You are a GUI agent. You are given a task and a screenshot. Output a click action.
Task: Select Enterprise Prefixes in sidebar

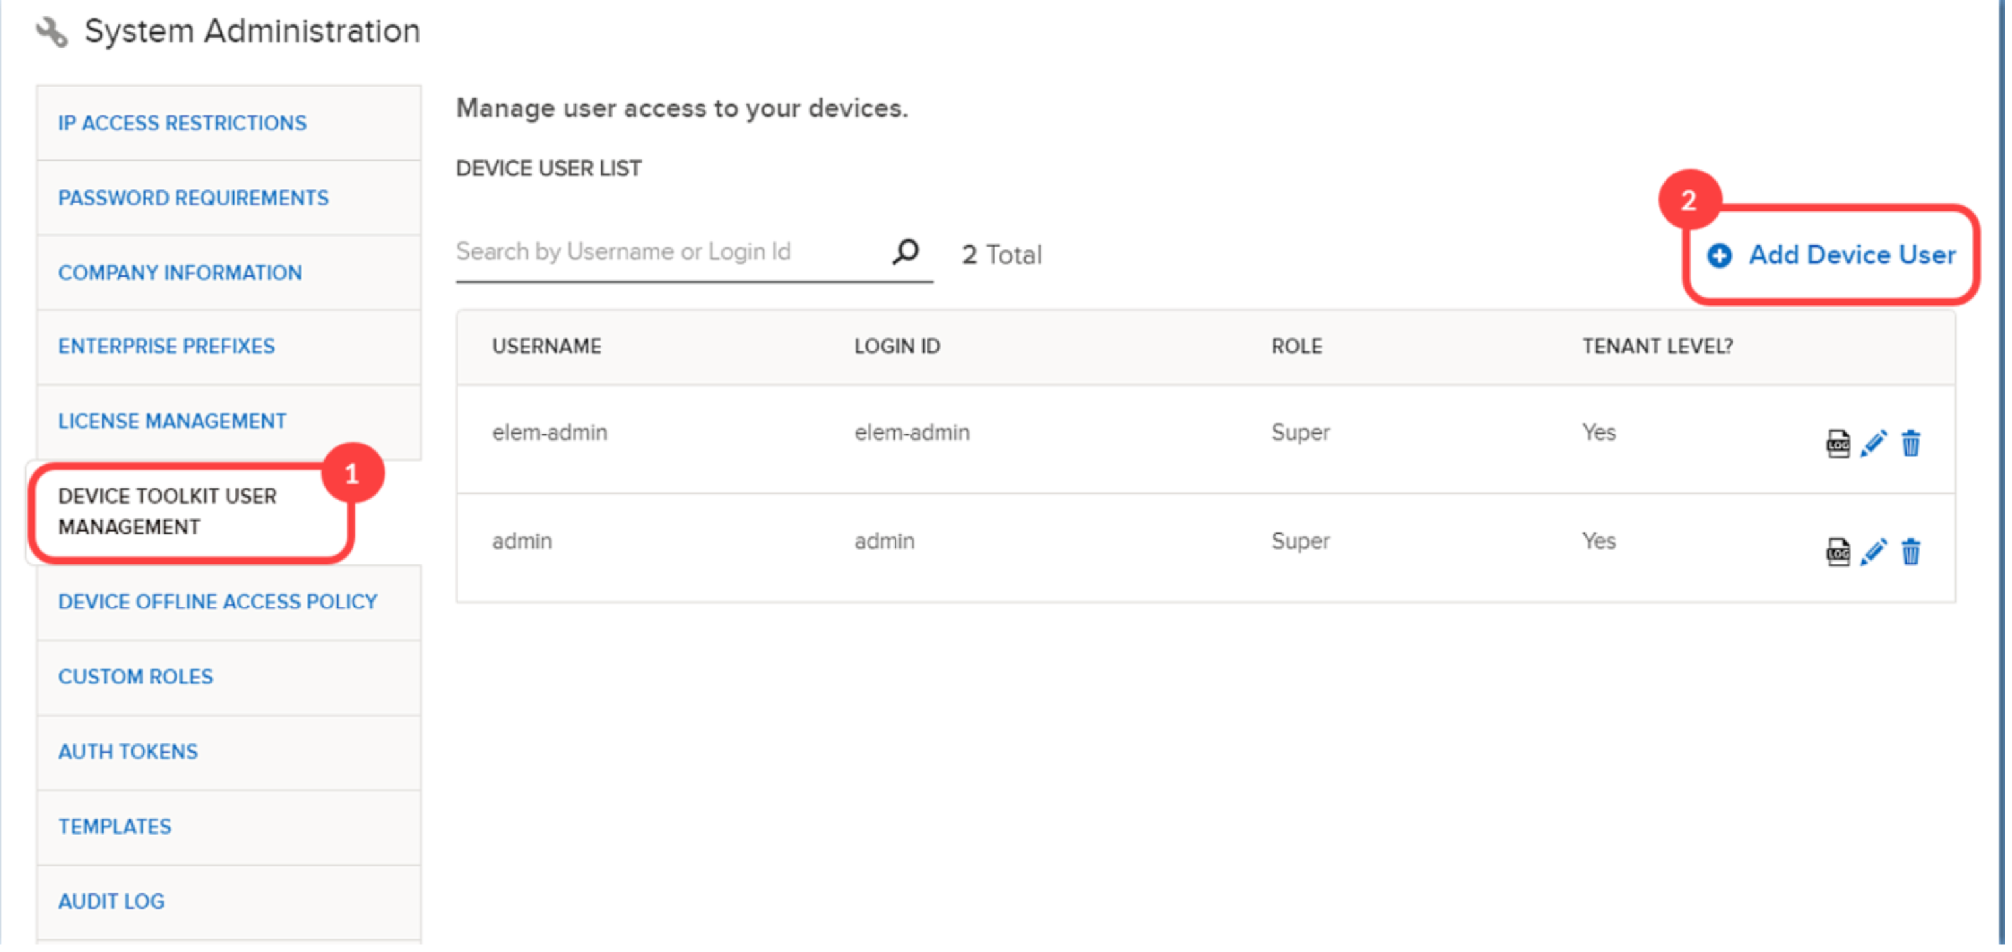point(167,347)
